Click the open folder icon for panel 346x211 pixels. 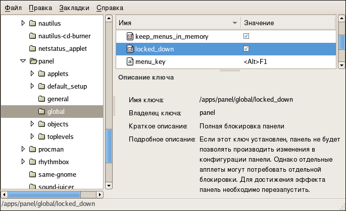[33, 61]
